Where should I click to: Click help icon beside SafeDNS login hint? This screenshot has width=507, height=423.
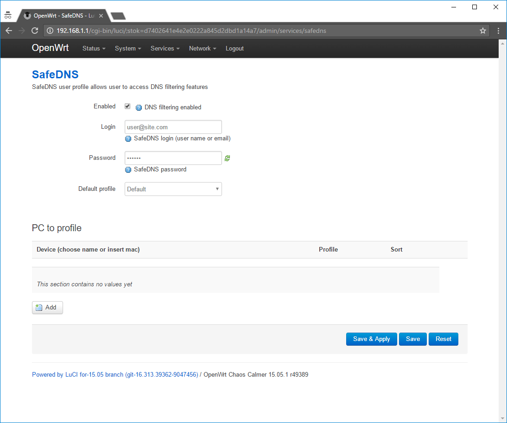click(x=128, y=139)
